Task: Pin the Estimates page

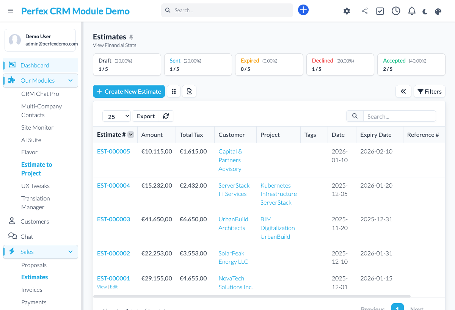Action: [131, 36]
